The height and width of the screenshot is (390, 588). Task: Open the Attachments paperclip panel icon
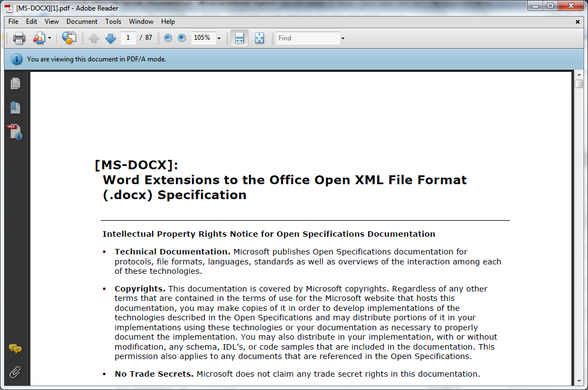pos(15,372)
